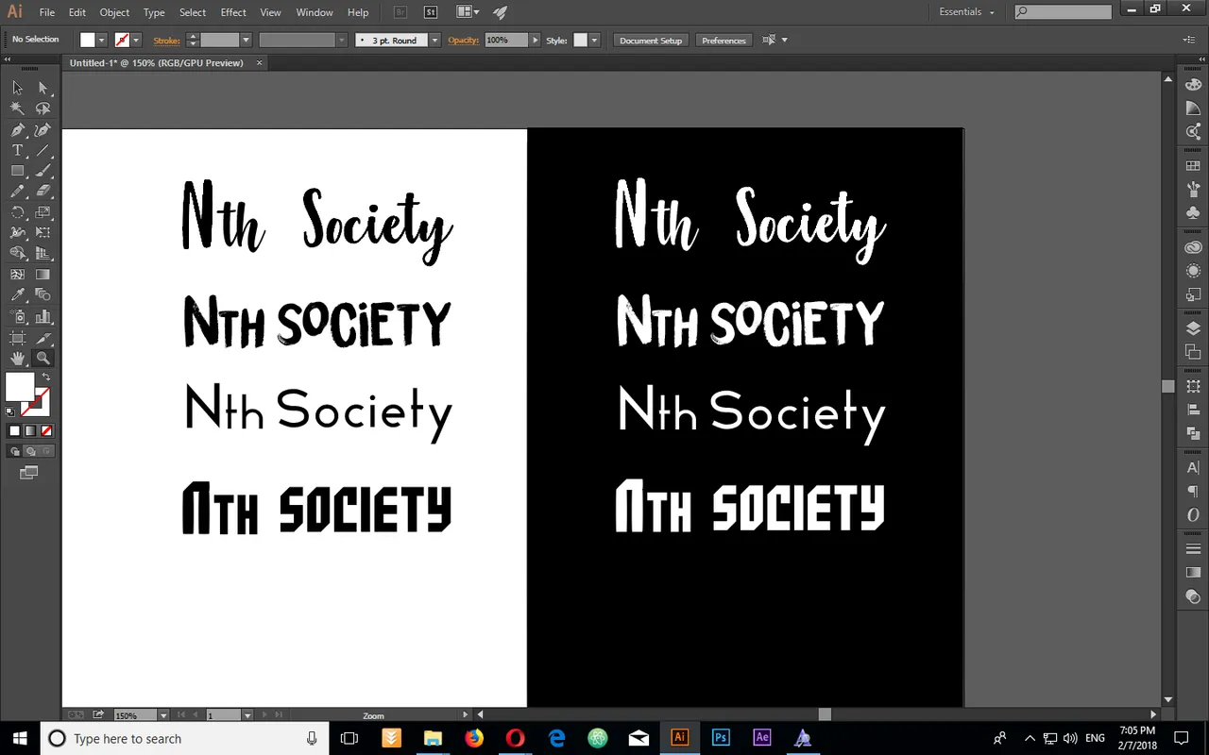This screenshot has height=755, width=1209.
Task: Select the Artboard tool
Action: pos(17,338)
